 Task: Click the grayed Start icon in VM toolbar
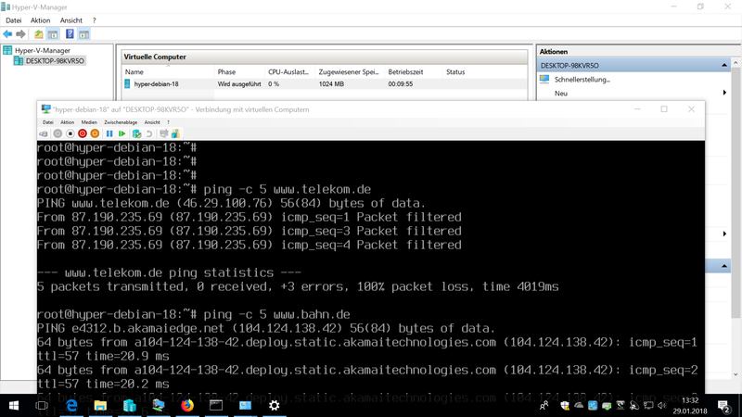point(58,133)
